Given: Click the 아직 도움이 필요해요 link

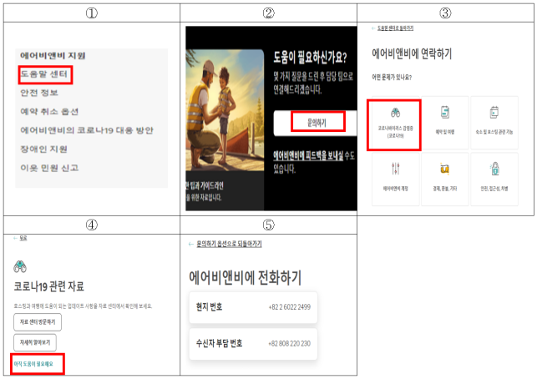Looking at the screenshot, I should click(33, 364).
